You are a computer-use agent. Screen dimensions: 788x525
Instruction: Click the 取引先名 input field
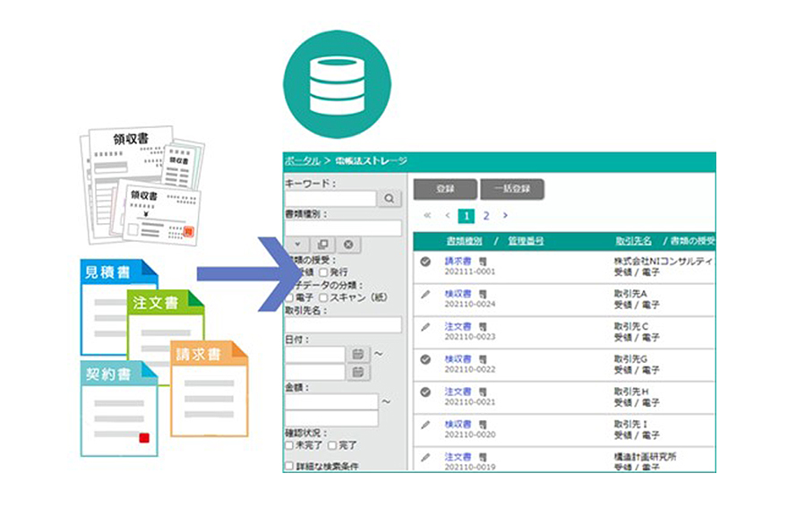tap(343, 324)
